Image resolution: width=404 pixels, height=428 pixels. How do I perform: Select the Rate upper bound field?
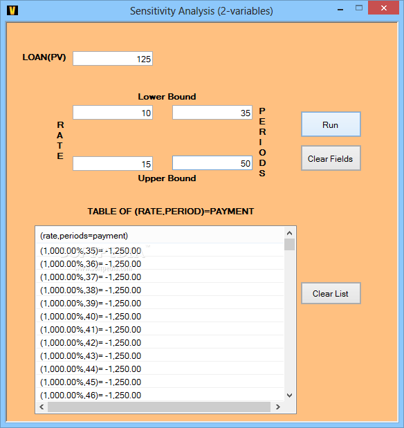(x=113, y=163)
